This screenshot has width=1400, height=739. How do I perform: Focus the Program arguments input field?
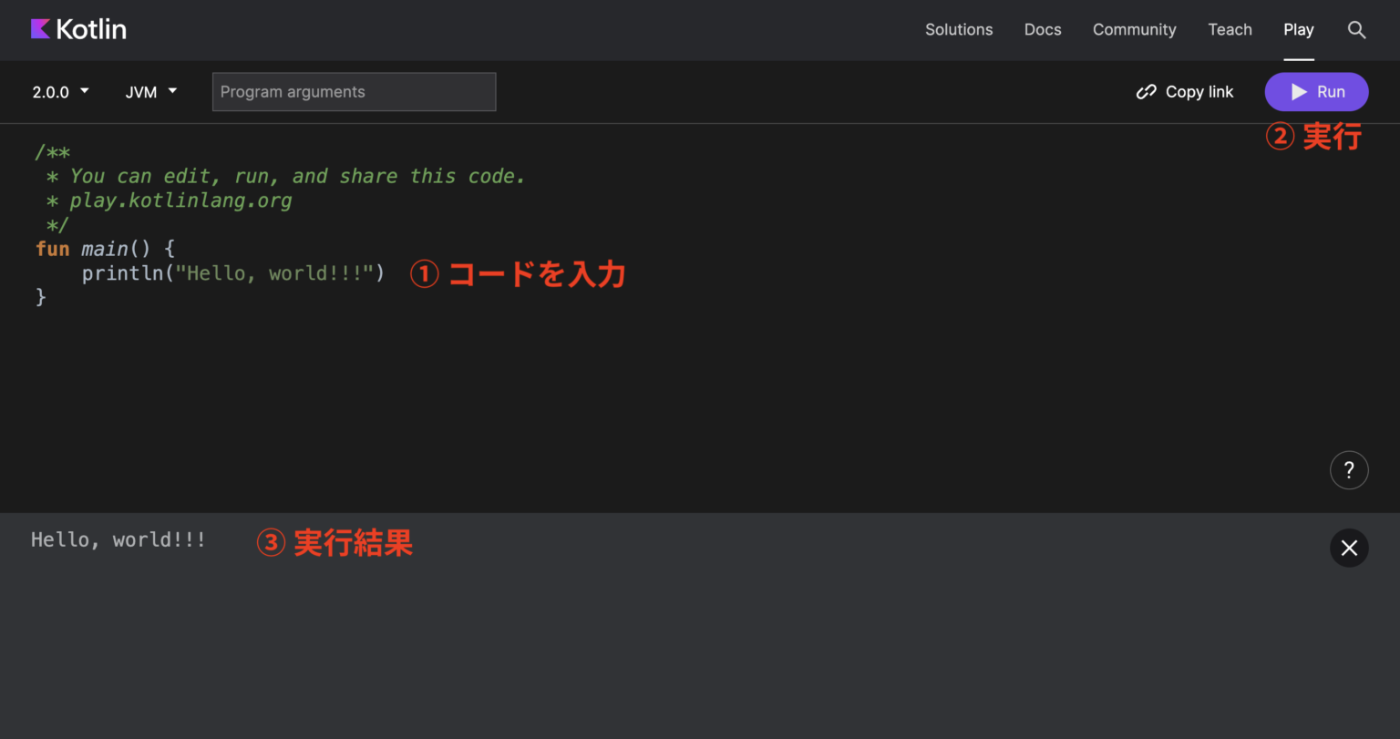pos(354,91)
